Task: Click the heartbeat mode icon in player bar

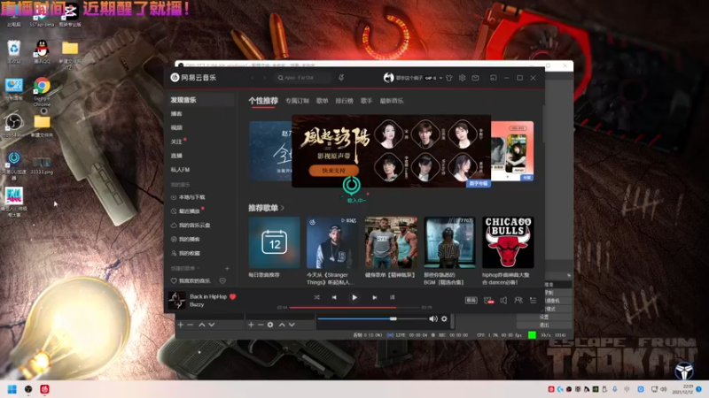Action: click(488, 300)
